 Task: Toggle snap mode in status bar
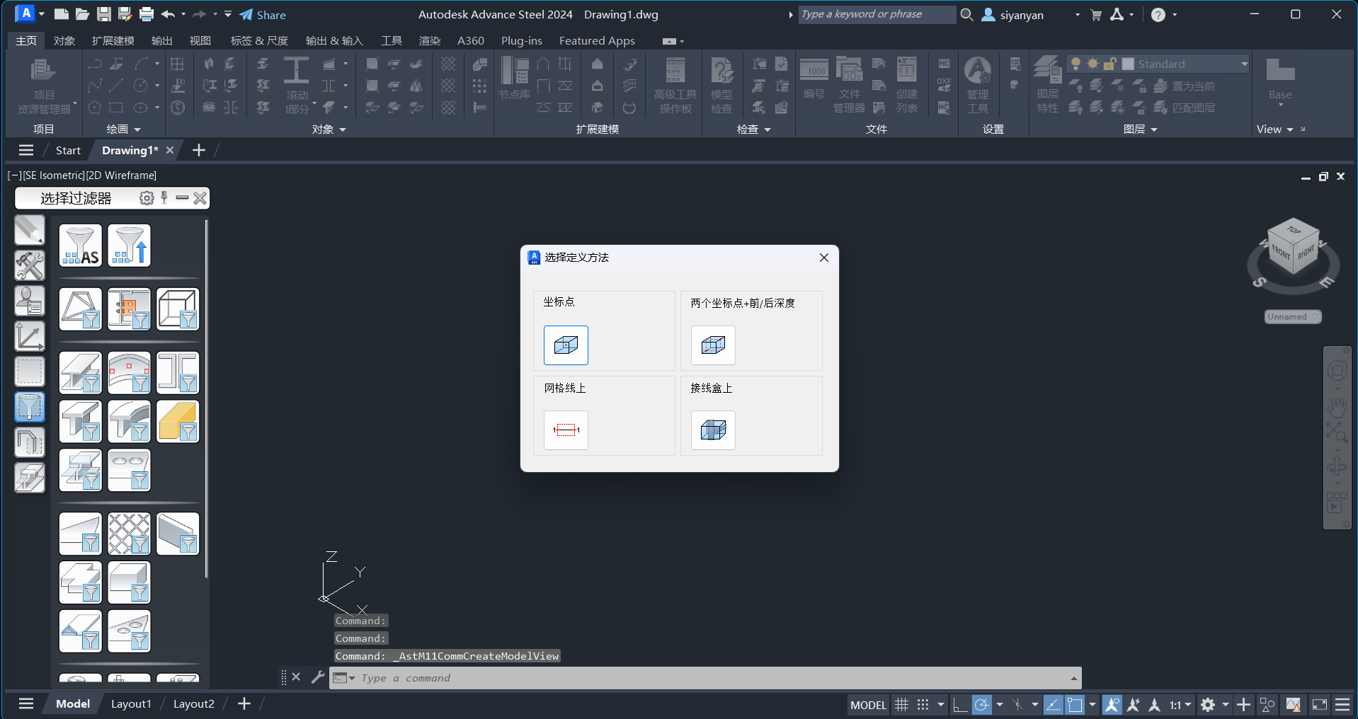(x=923, y=705)
